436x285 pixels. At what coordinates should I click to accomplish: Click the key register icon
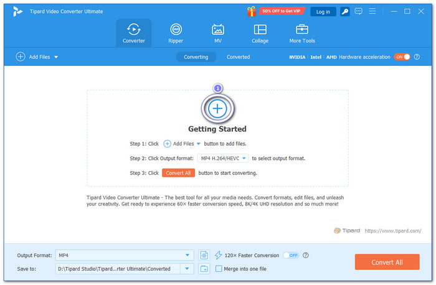pyautogui.click(x=345, y=12)
